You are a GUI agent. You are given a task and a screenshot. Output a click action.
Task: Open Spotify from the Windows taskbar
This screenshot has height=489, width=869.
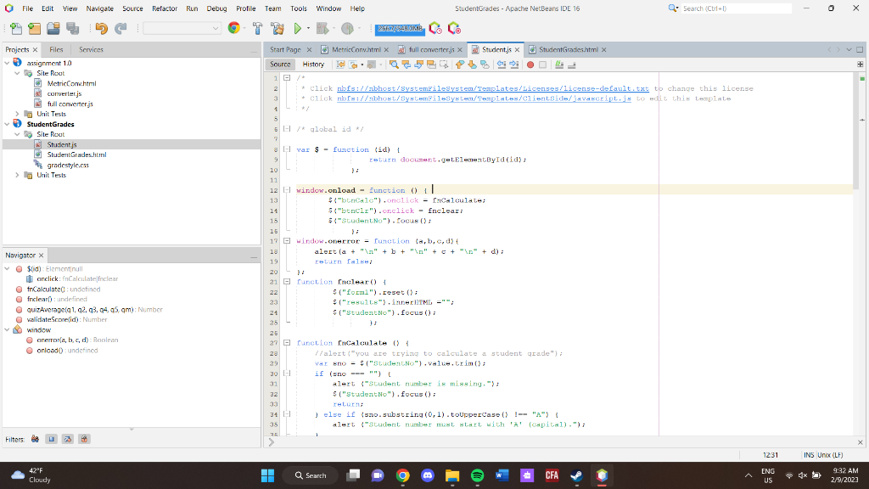pyautogui.click(x=476, y=475)
